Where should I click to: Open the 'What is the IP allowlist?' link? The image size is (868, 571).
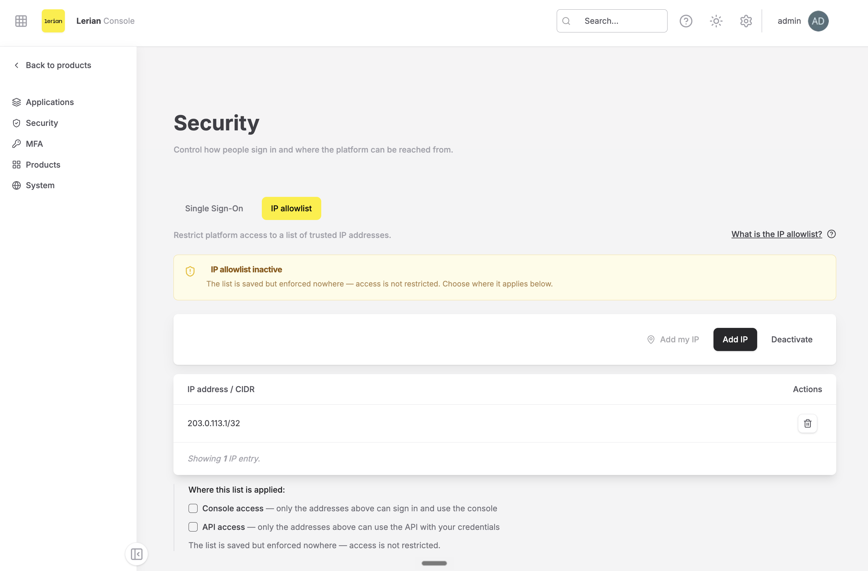click(776, 234)
